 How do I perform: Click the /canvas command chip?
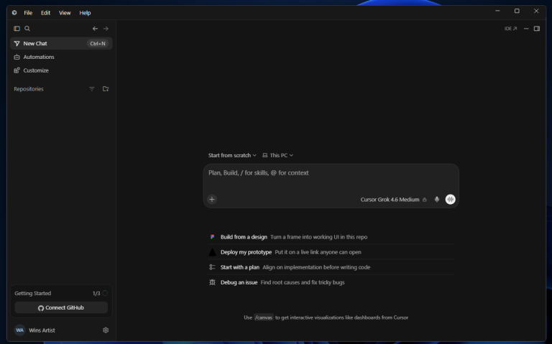(264, 317)
